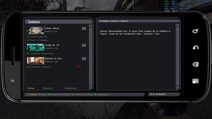
Task: Open the phone's apps grid icon
Action: [x=195, y=81]
